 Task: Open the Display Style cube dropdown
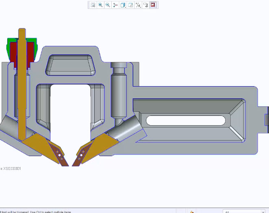coord(123,5)
